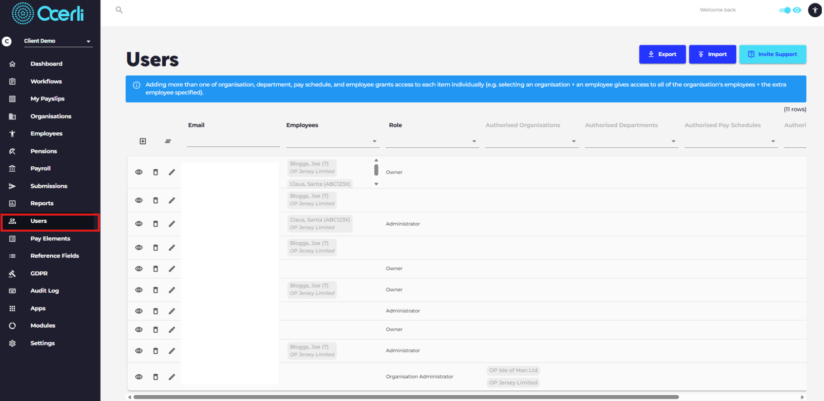
Task: Click the employees cell scrollbar in first row
Action: (376, 170)
